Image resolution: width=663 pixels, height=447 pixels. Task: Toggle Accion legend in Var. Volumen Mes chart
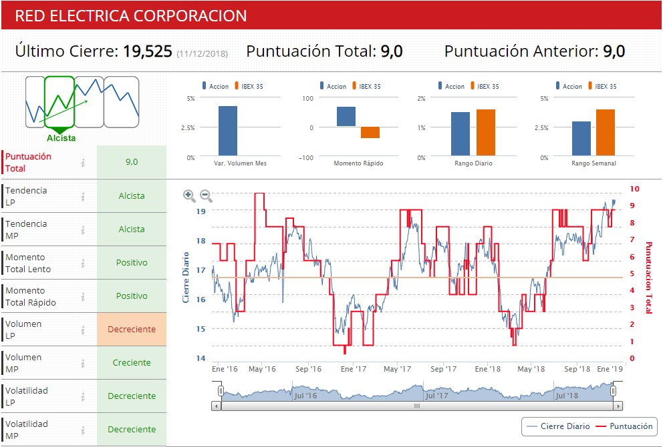coord(216,86)
